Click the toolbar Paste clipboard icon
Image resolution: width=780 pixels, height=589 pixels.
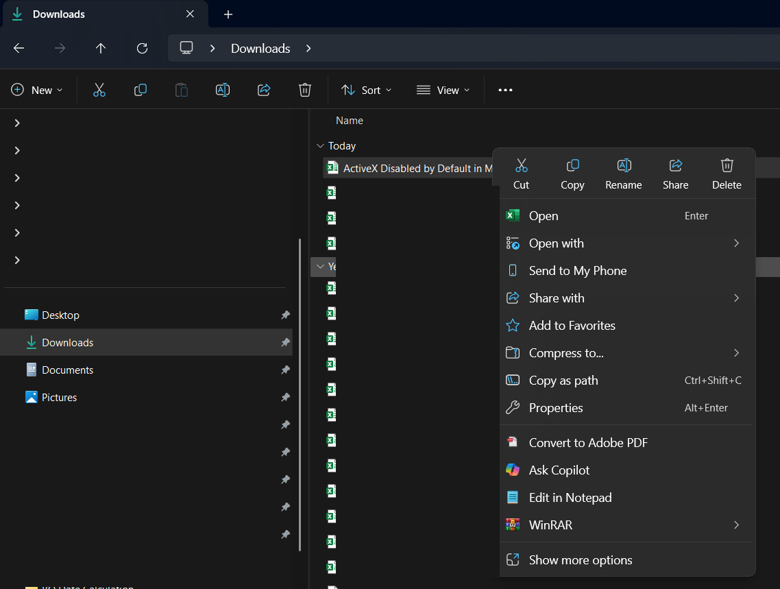click(182, 90)
